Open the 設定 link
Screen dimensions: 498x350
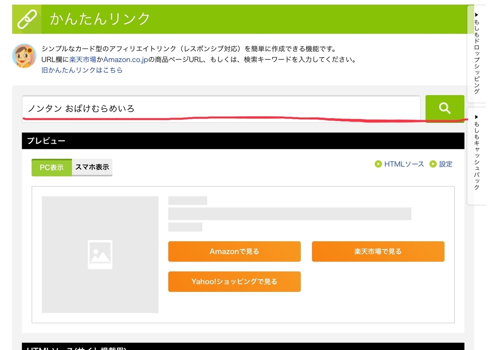(x=446, y=164)
